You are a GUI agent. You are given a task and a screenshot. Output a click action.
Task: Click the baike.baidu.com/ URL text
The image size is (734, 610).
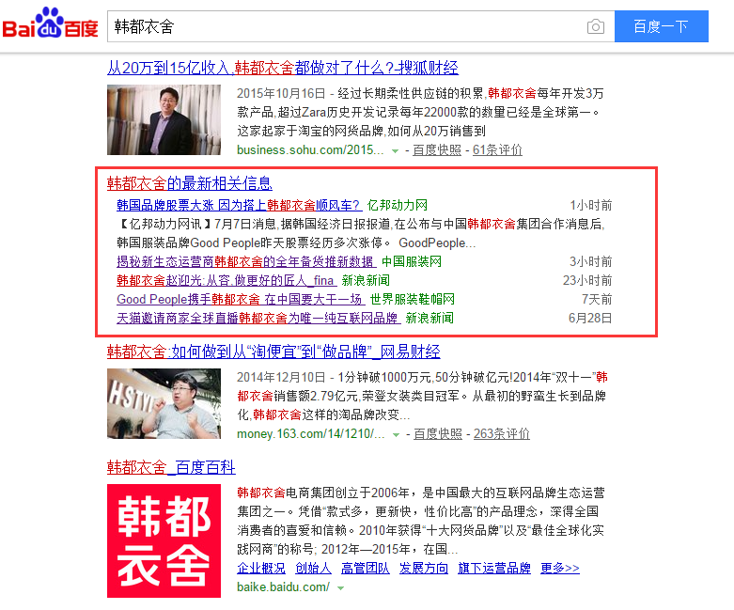(x=283, y=587)
